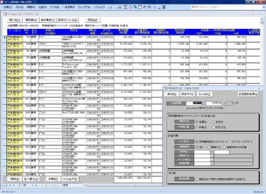This screenshot has width=266, height=194.
Task: Select the 当期物件のみ計算 radio option
Action: 224,147
